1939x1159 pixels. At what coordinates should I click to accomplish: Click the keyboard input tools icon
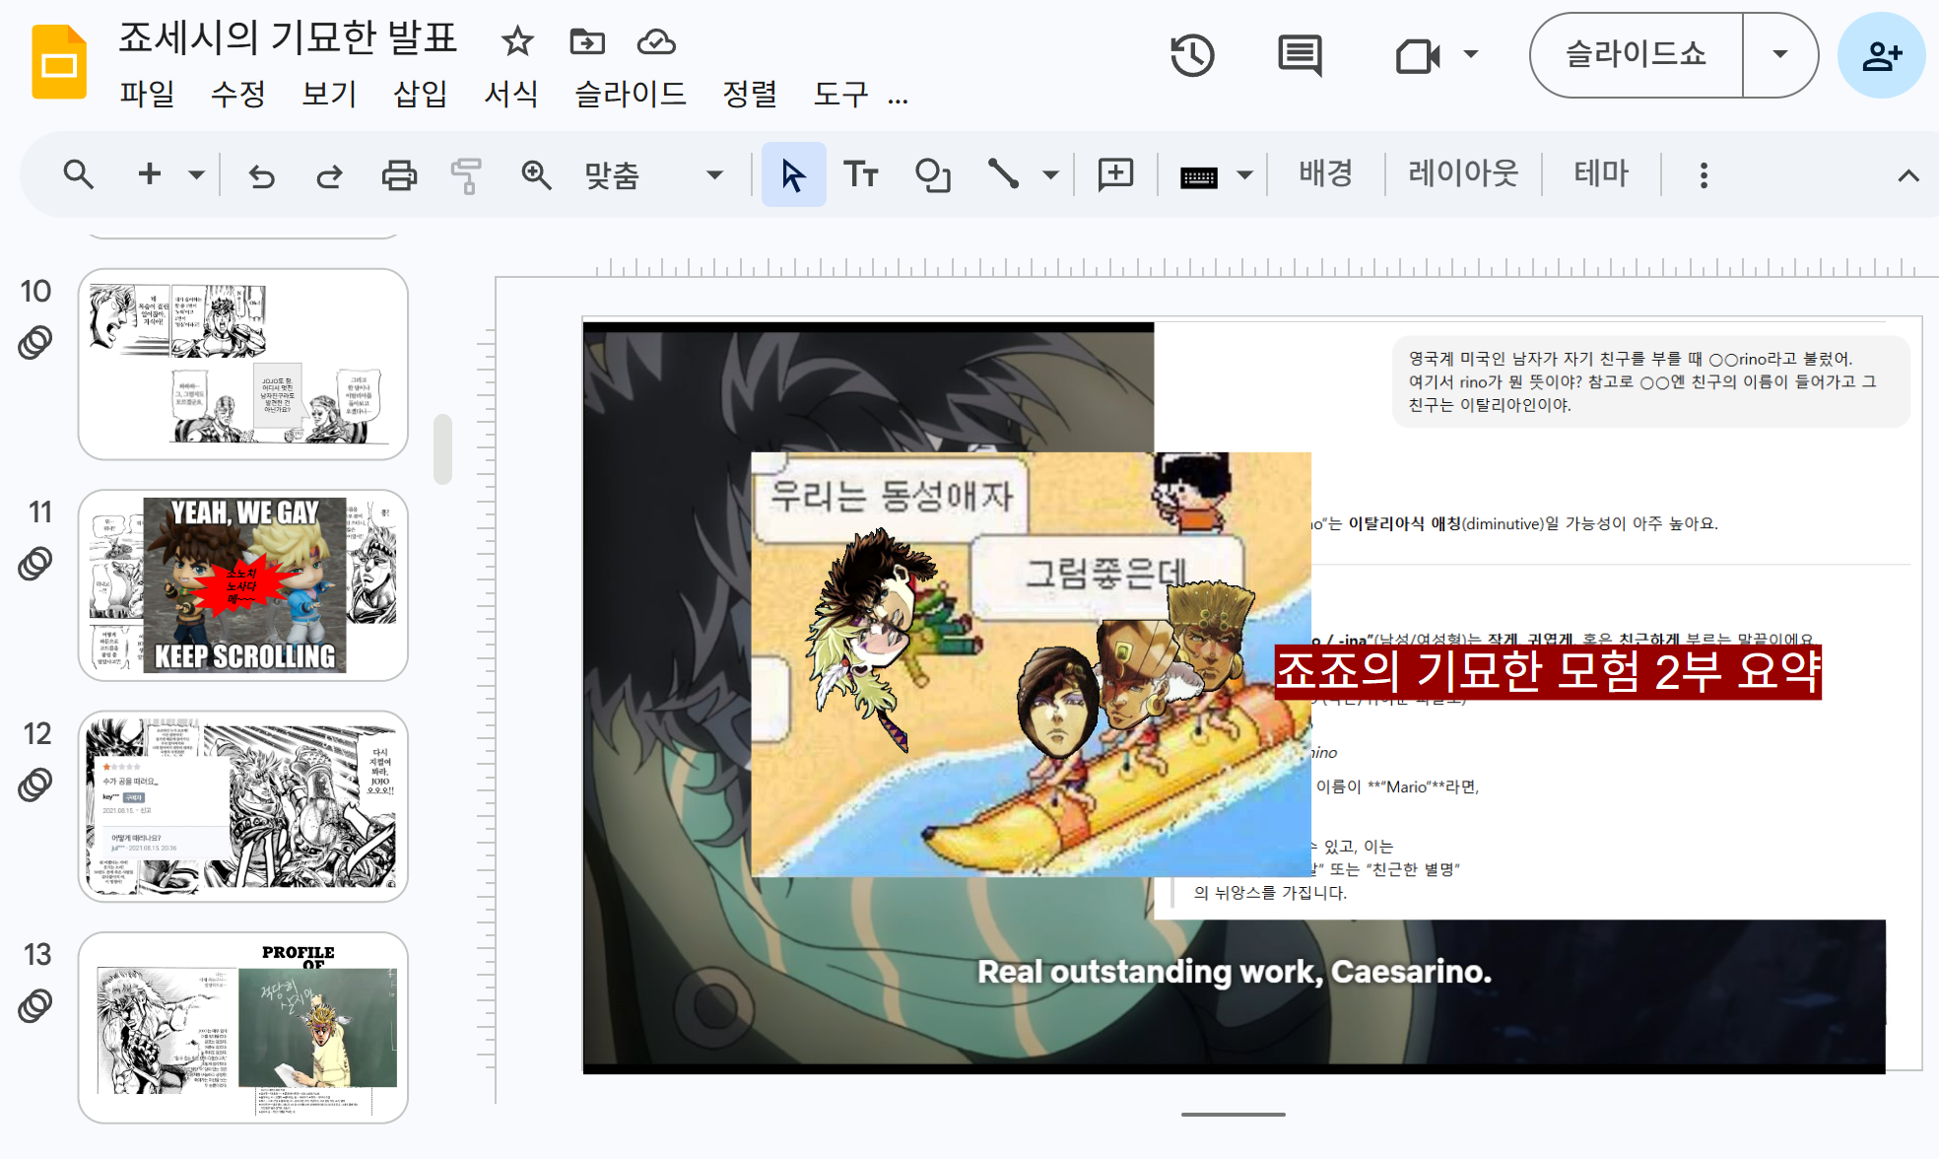click(x=1199, y=176)
